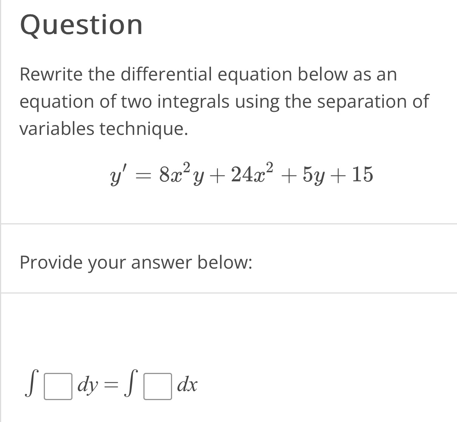
Task: Click the dy label after the first box
Action: point(88,386)
